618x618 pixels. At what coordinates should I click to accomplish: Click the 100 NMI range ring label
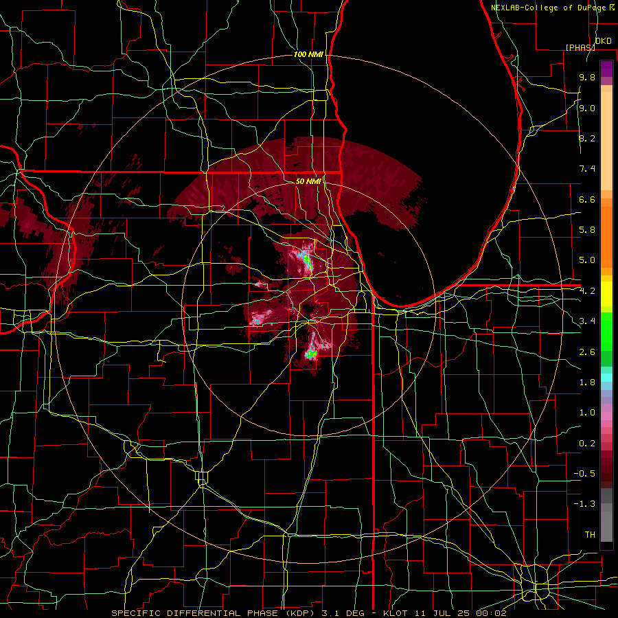[308, 54]
